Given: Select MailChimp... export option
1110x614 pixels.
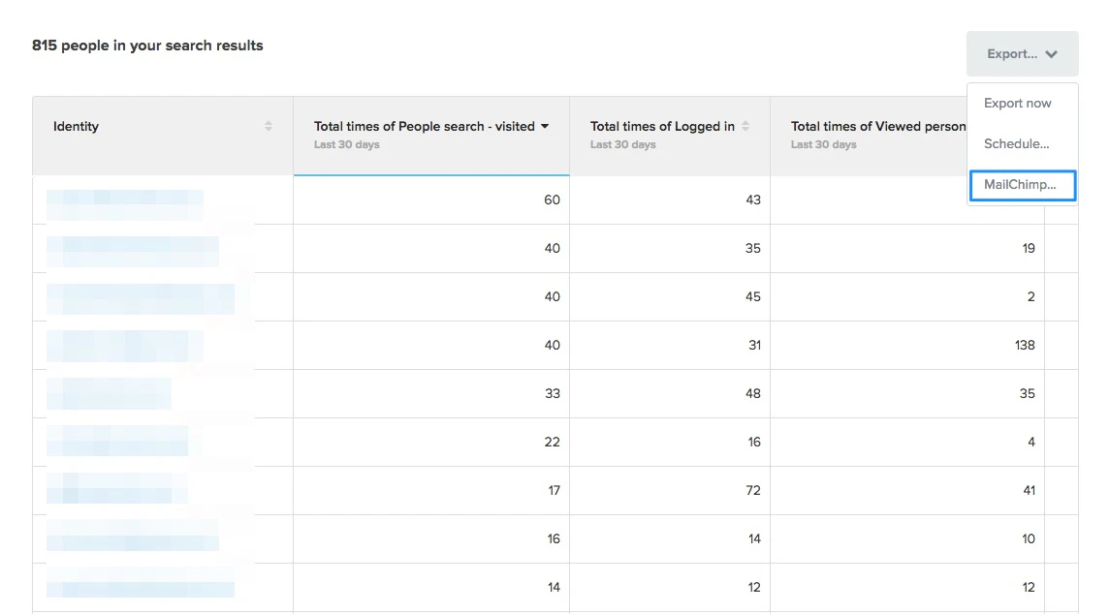Looking at the screenshot, I should [1022, 185].
